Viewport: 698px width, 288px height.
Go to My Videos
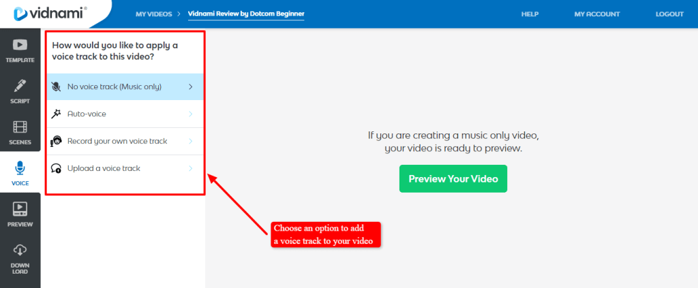click(153, 14)
